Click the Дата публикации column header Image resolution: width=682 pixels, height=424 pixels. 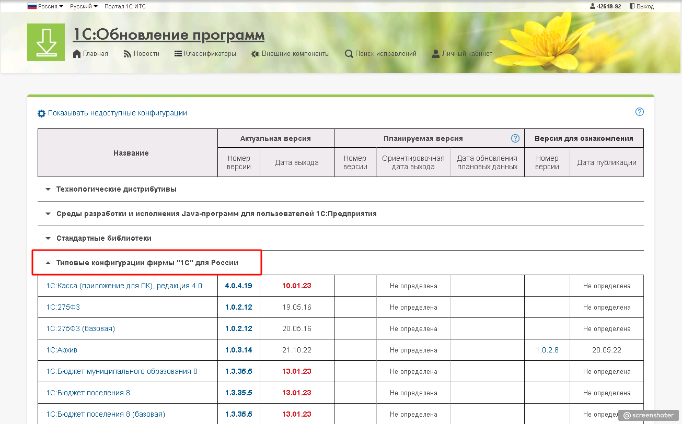[607, 162]
